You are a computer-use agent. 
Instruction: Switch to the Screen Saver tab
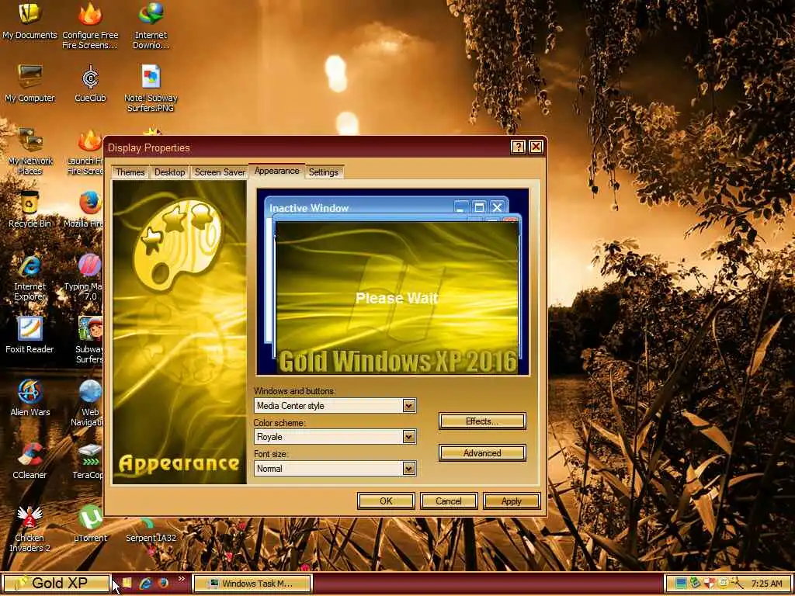pyautogui.click(x=220, y=172)
